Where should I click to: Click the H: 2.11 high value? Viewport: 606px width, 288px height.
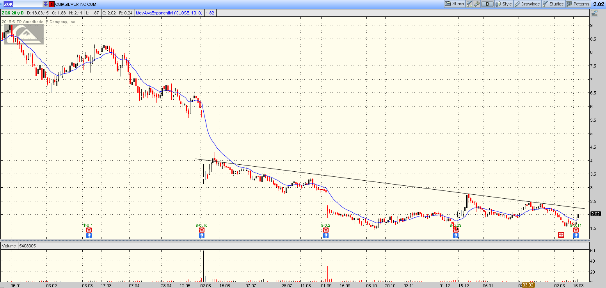76,13
